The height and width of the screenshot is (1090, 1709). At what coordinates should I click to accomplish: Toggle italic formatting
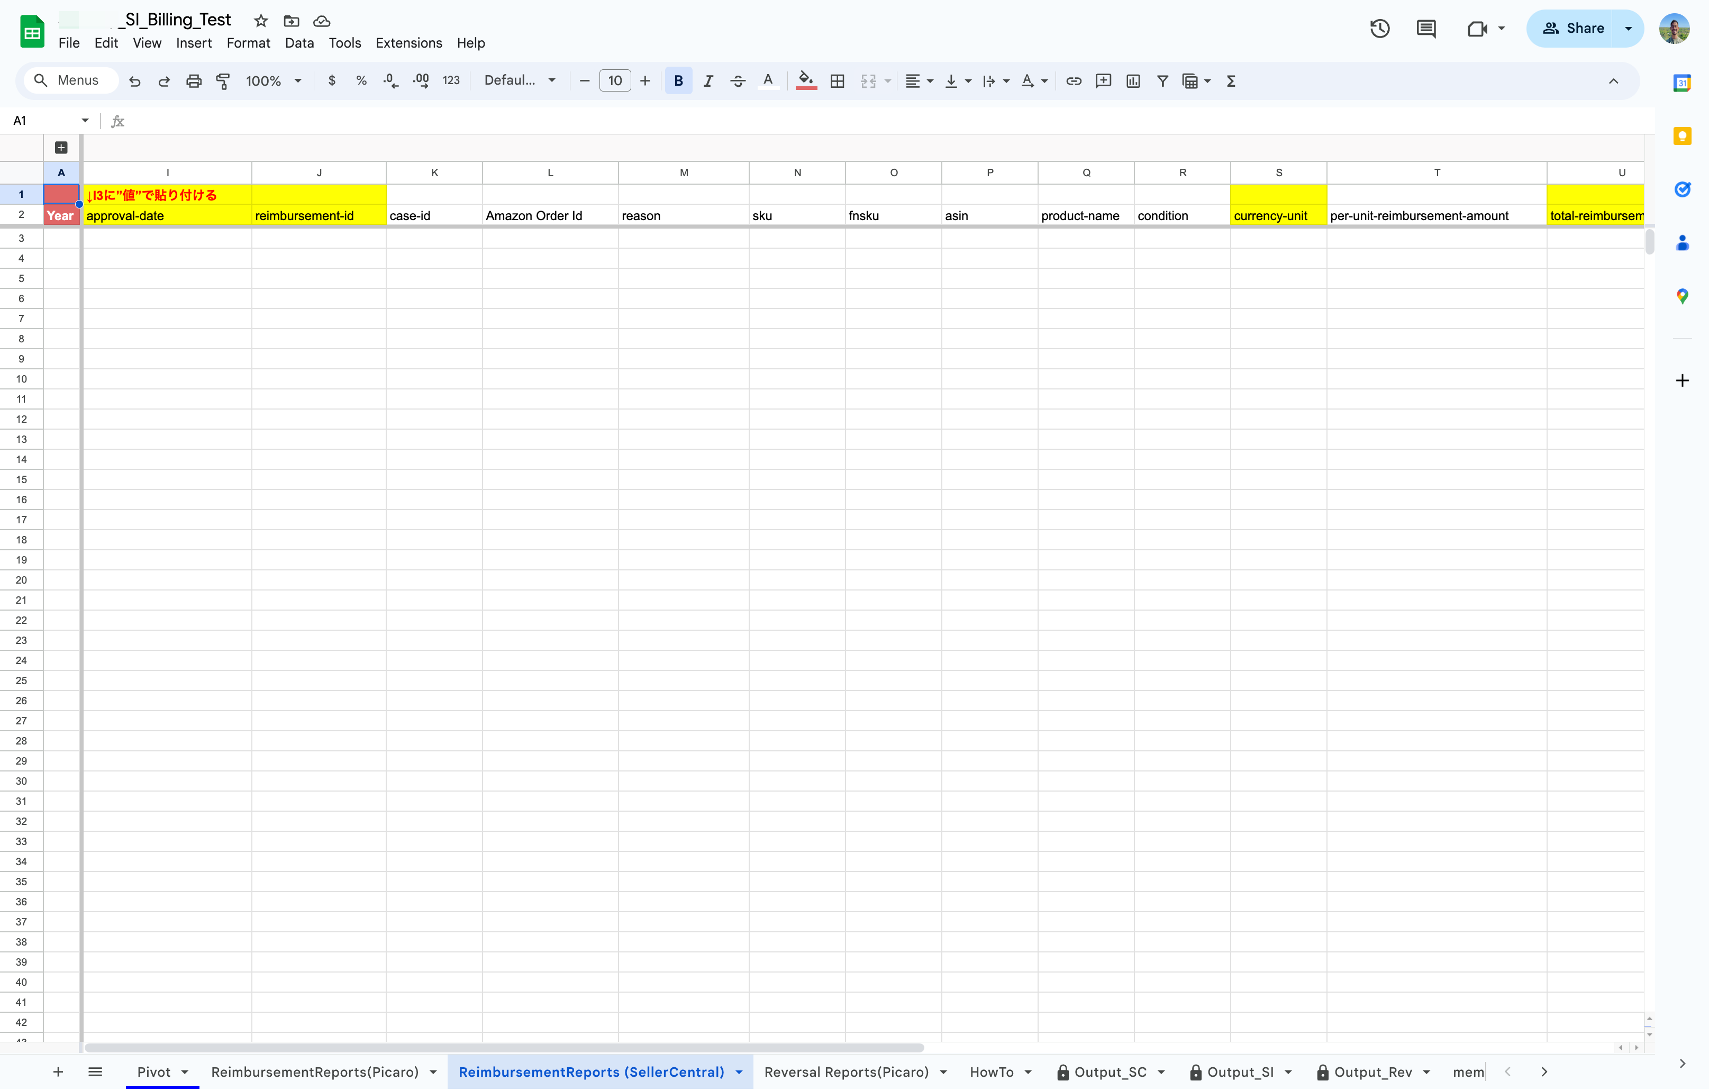[x=708, y=81]
